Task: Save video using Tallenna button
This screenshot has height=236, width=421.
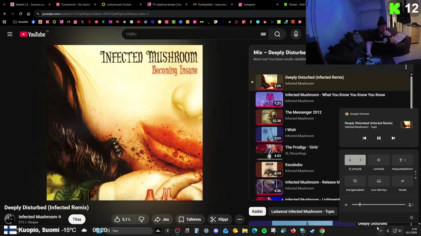Action: coord(190,219)
